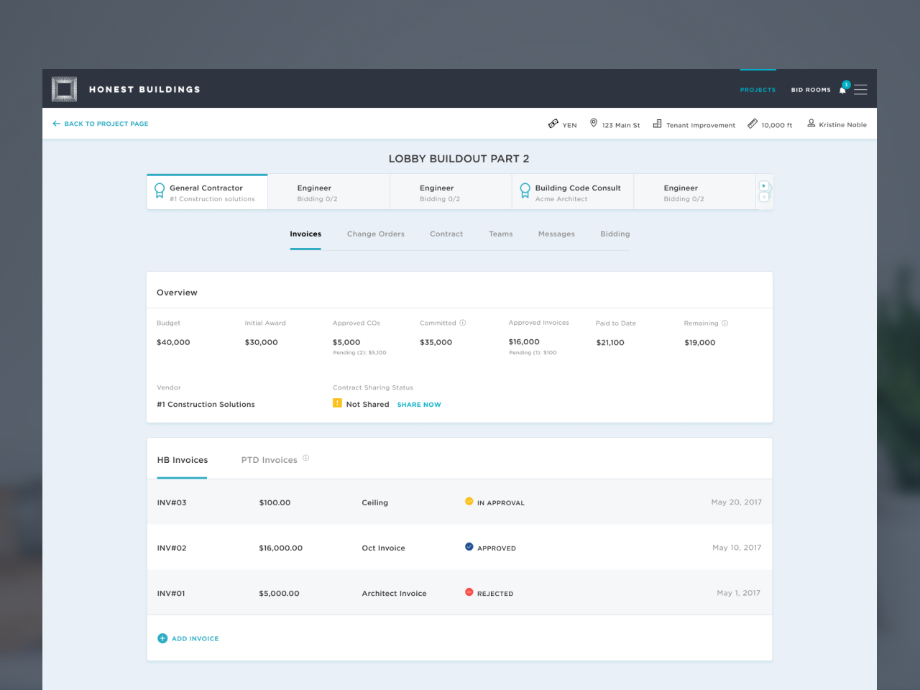This screenshot has width=920, height=690.
Task: Click the red Rejected status indicator
Action: [x=469, y=592]
